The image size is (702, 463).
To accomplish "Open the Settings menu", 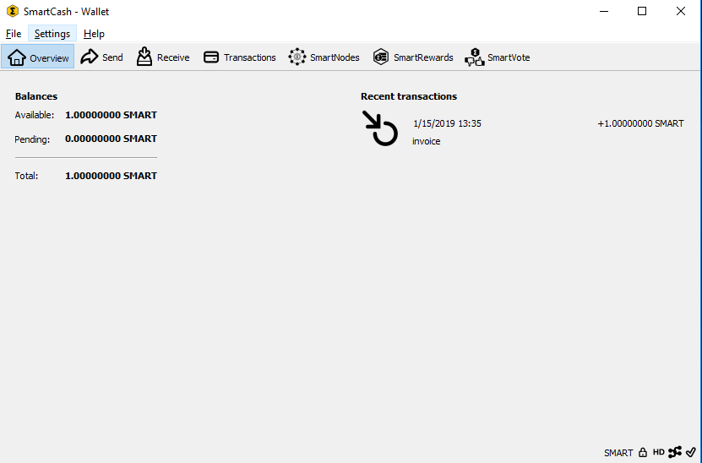I will click(52, 34).
